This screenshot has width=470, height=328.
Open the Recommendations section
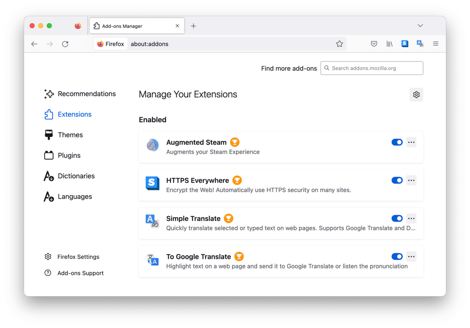pos(80,94)
